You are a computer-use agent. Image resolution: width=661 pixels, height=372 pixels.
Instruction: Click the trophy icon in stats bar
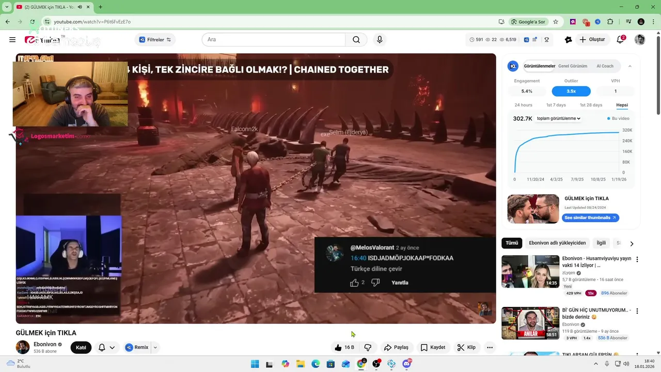(x=546, y=40)
